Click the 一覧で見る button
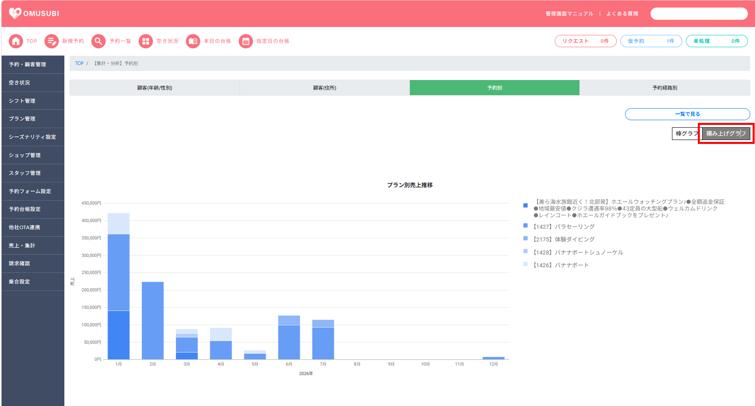 coord(687,114)
